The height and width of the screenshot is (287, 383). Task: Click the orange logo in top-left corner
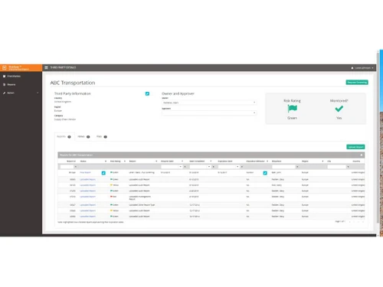tap(21, 67)
